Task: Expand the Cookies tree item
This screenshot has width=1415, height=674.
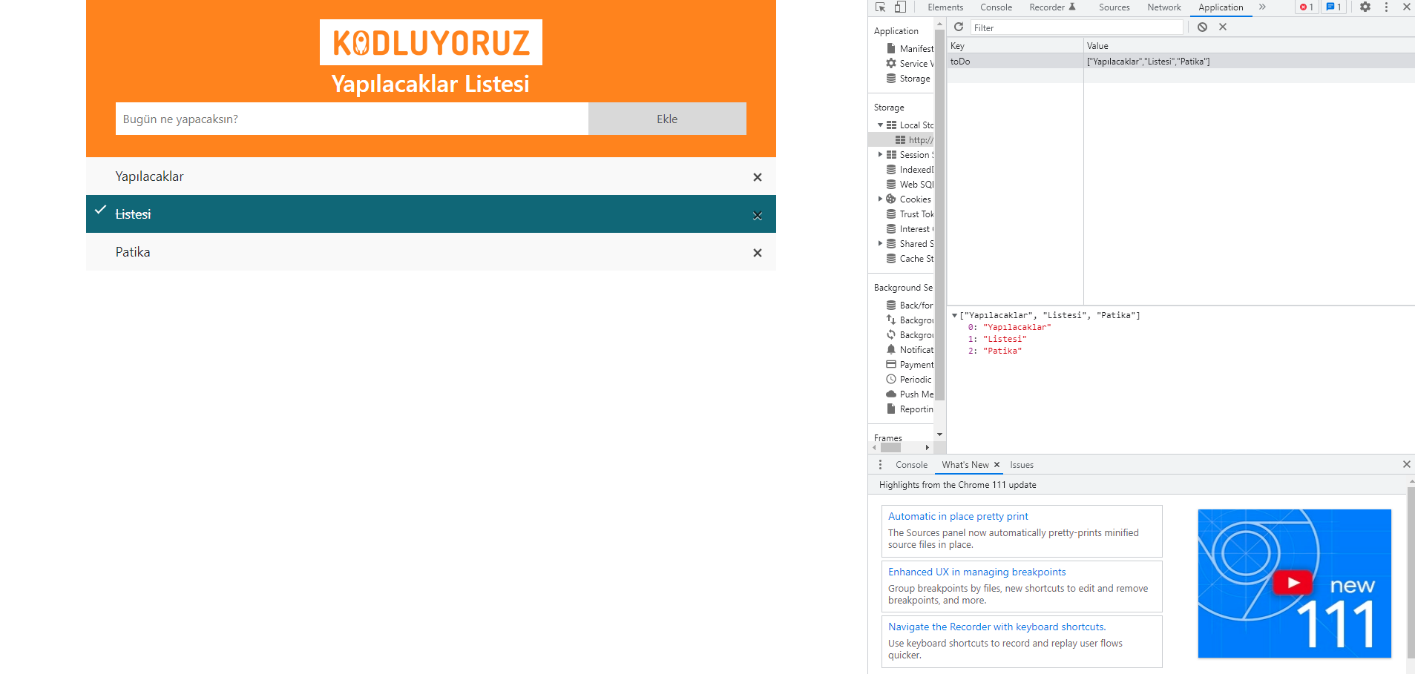Action: click(881, 199)
